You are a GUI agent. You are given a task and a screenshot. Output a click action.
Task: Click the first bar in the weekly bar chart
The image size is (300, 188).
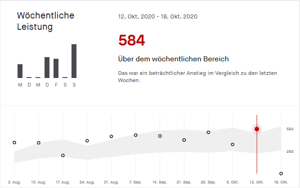point(20,71)
